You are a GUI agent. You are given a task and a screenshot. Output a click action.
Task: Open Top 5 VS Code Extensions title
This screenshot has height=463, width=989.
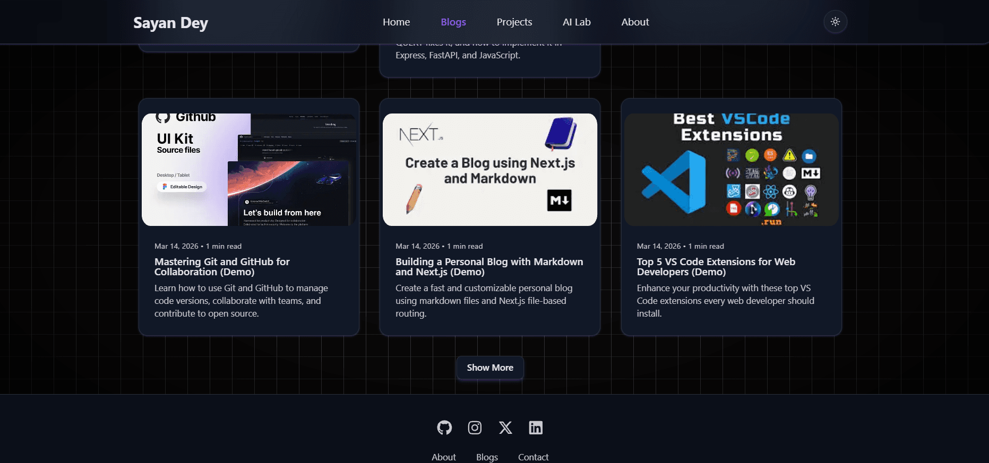coord(716,267)
